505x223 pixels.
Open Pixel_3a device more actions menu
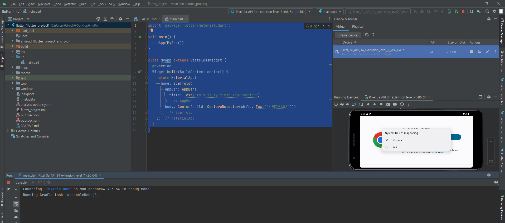coord(495,52)
